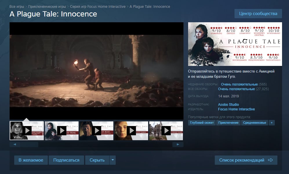Open 'Приключенческие игры' breadcrumb link

click(47, 7)
